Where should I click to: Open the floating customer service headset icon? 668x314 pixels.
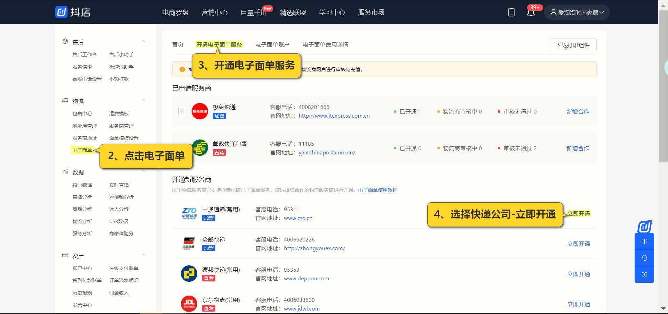644,258
